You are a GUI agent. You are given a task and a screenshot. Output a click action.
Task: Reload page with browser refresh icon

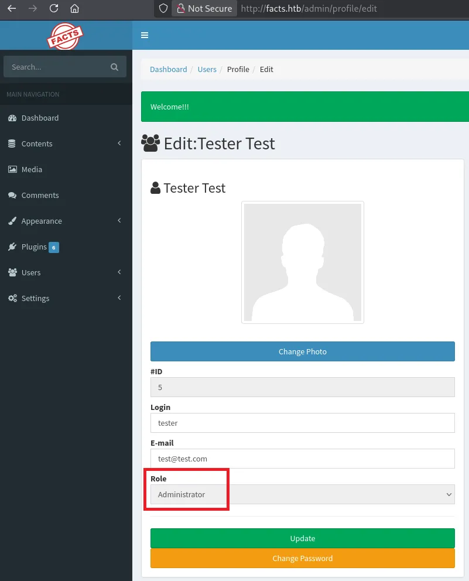pyautogui.click(x=54, y=9)
